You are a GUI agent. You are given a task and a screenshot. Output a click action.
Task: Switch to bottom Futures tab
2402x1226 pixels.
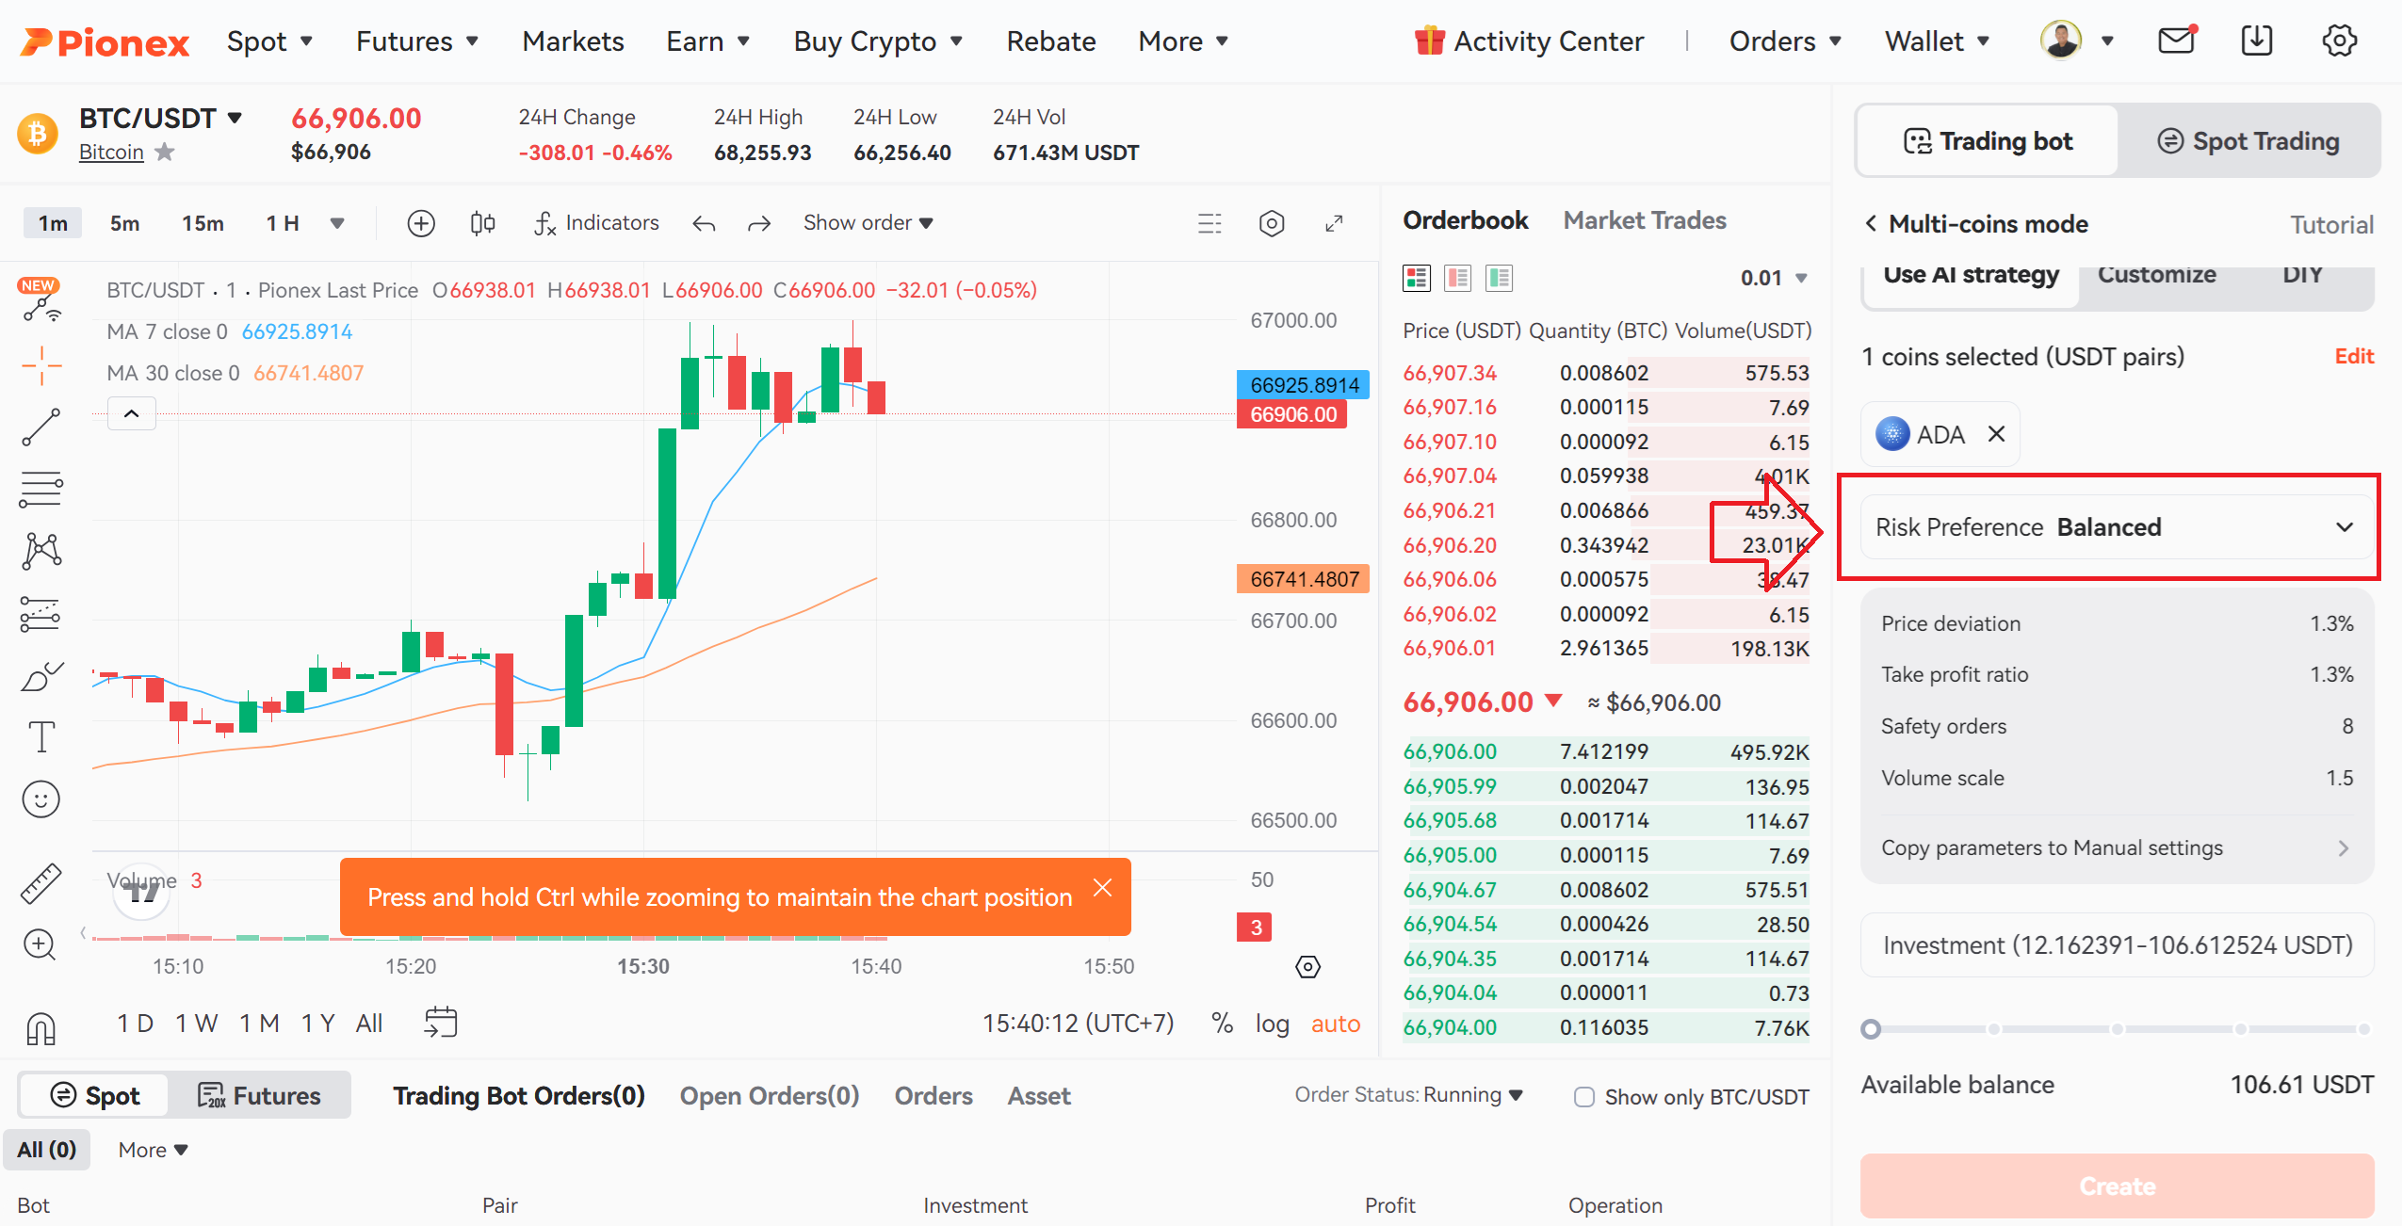[x=260, y=1096]
